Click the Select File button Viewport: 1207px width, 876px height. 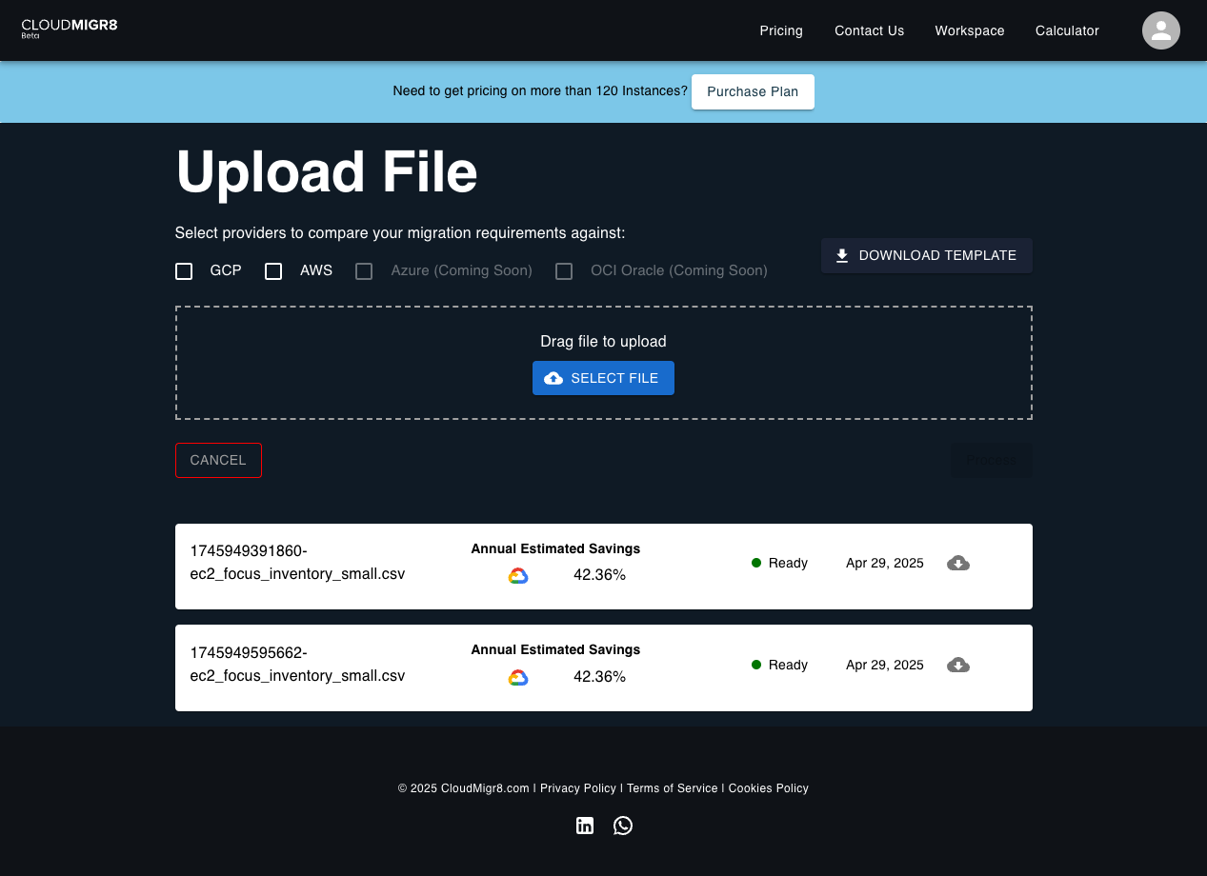[603, 378]
